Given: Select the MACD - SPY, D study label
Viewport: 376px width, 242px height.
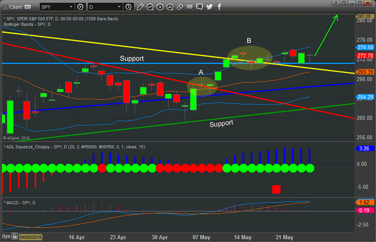Looking at the screenshot, I should pyautogui.click(x=21, y=203).
